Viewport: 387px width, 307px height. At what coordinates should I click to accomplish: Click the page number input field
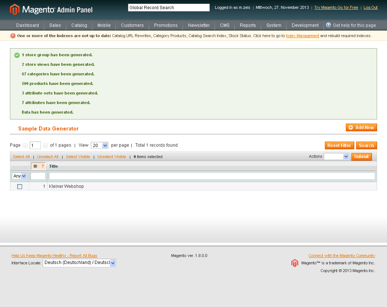click(x=35, y=146)
